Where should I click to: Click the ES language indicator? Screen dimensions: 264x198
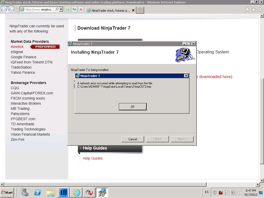click(x=207, y=192)
